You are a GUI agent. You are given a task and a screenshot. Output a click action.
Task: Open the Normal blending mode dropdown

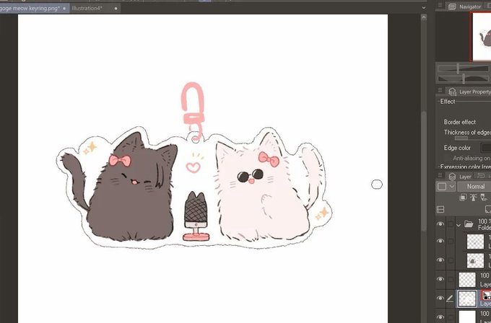pos(474,187)
